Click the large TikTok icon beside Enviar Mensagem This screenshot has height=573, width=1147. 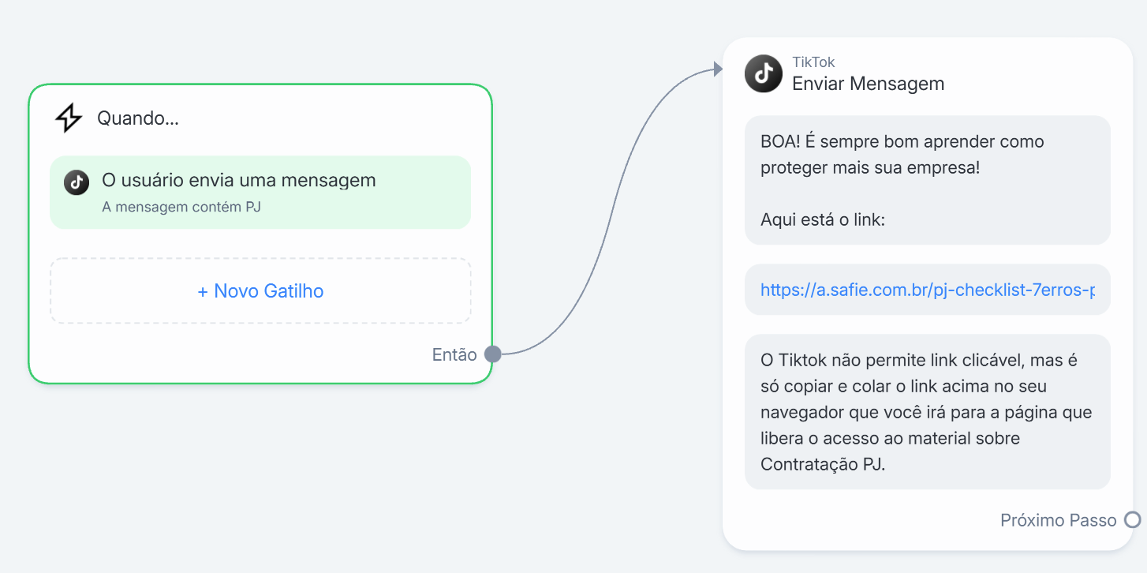pyautogui.click(x=764, y=73)
